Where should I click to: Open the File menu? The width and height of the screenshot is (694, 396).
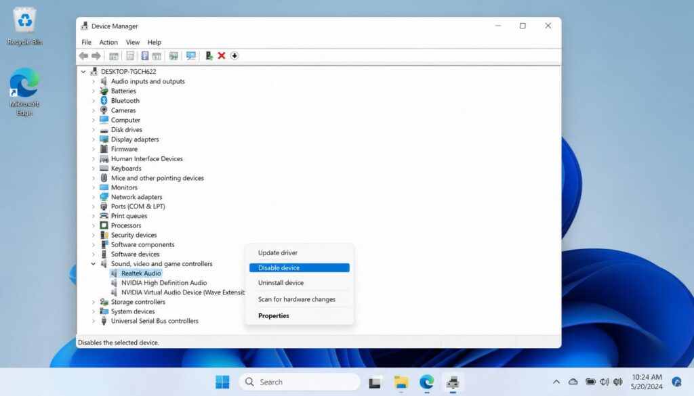pyautogui.click(x=86, y=43)
